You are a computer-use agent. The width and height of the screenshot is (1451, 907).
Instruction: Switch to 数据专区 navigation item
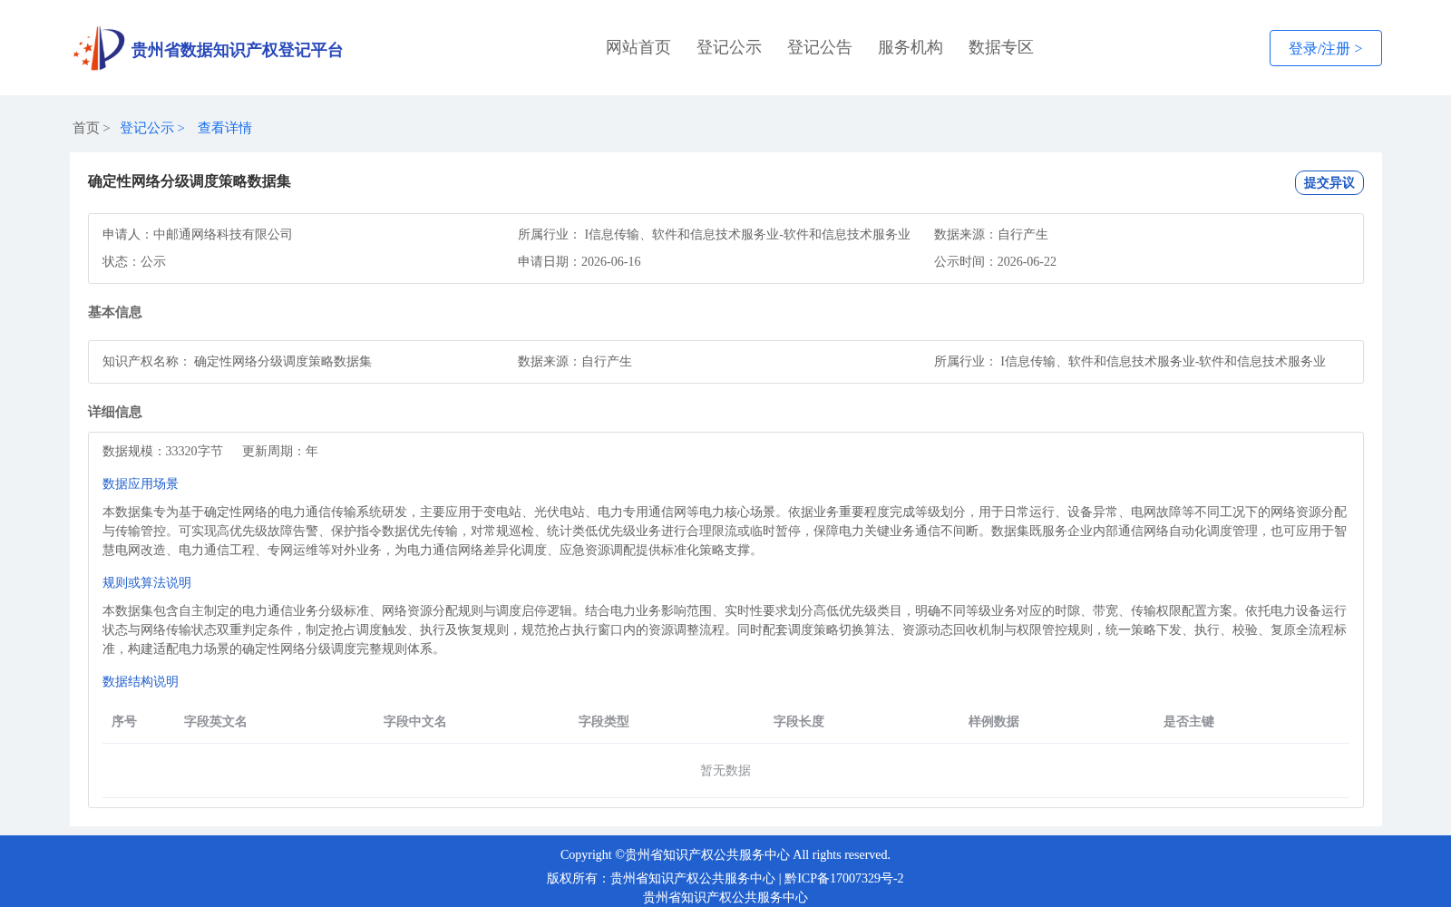(1001, 47)
